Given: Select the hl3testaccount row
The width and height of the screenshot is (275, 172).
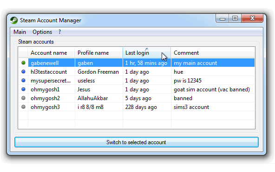Looking at the screenshot, I should [x=137, y=72].
